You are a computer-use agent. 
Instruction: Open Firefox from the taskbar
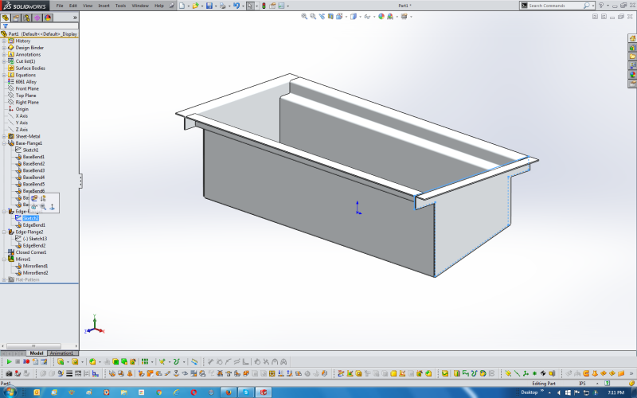229,392
